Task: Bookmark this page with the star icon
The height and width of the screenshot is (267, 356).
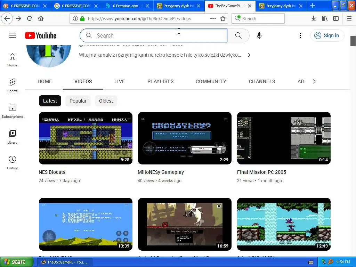Action: pos(223,19)
